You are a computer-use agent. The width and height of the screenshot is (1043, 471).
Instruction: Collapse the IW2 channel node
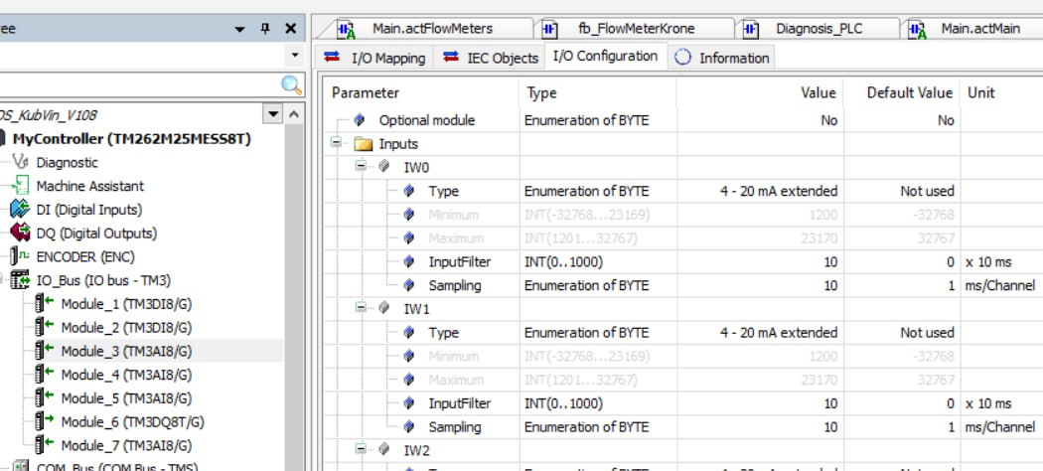[x=361, y=450]
